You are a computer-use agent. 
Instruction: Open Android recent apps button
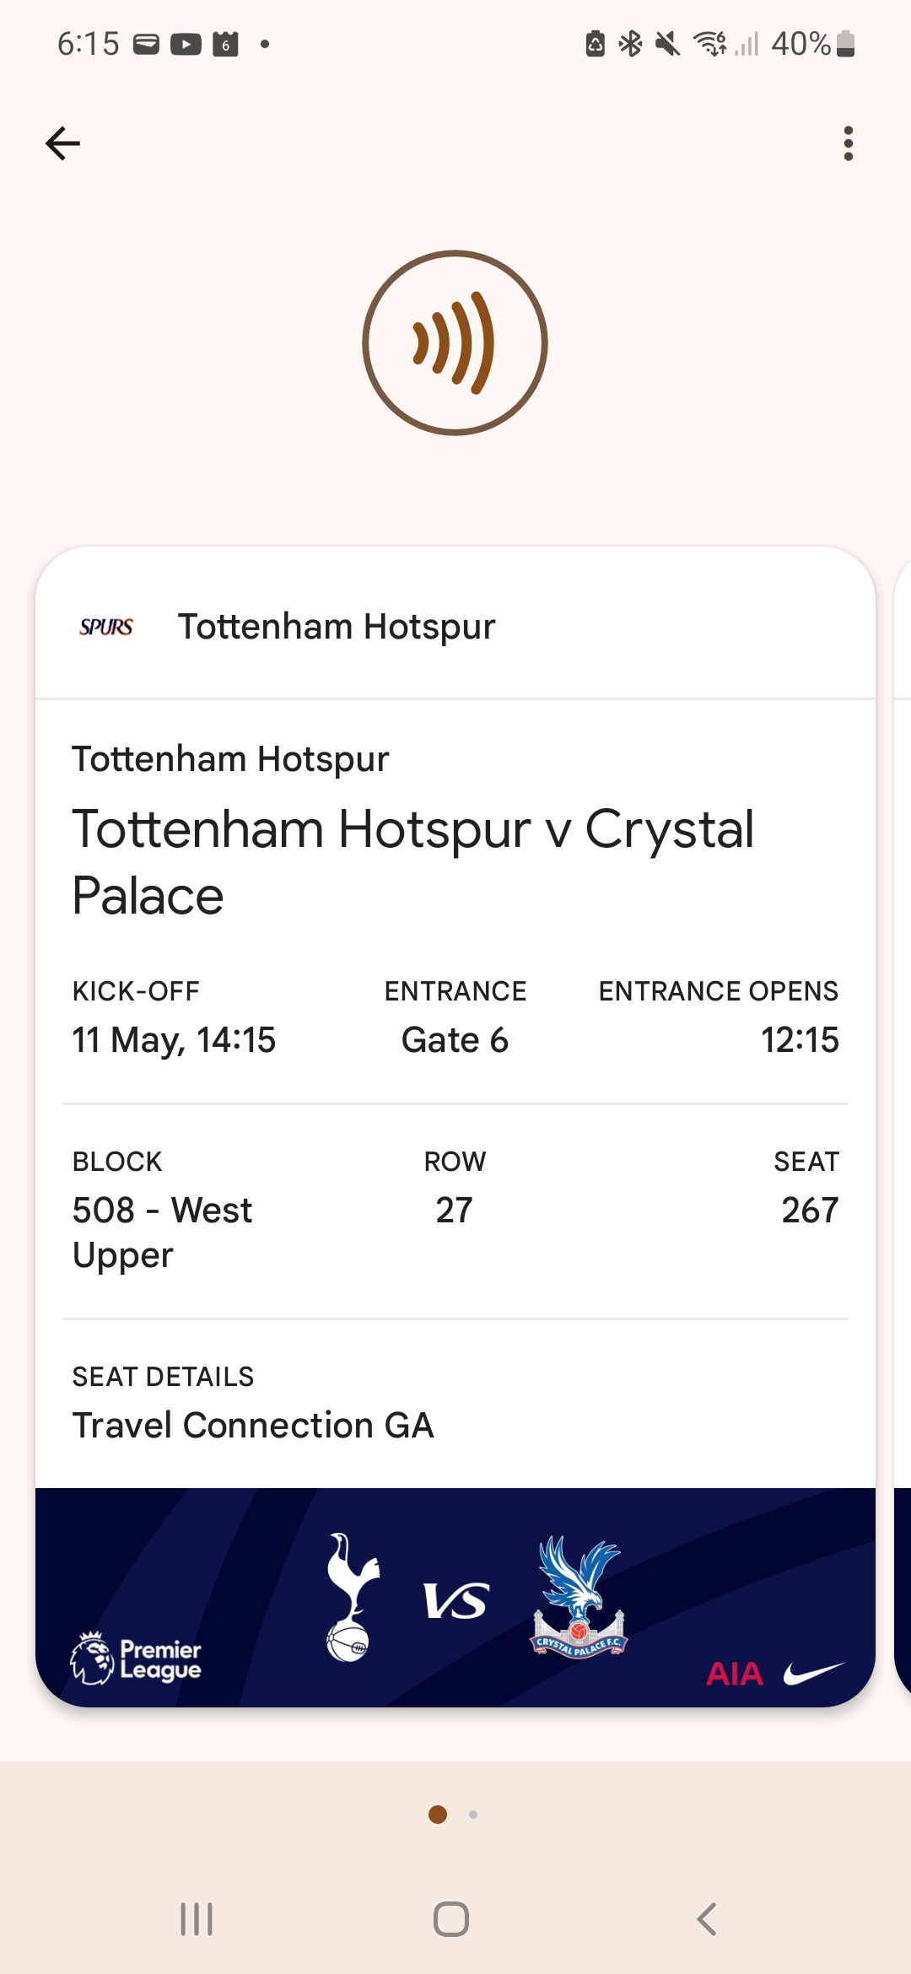tap(197, 1919)
